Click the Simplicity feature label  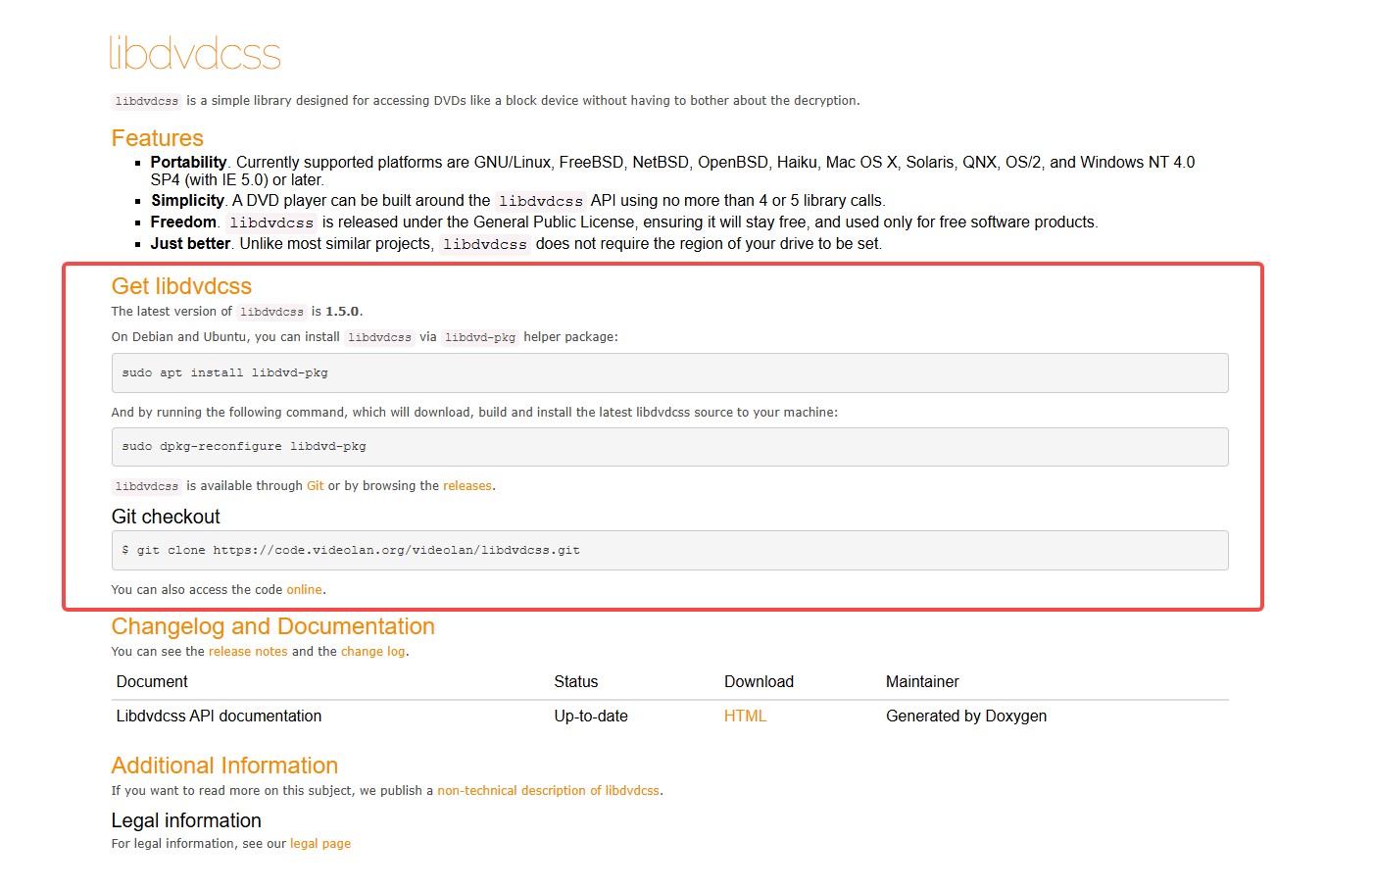coord(187,201)
